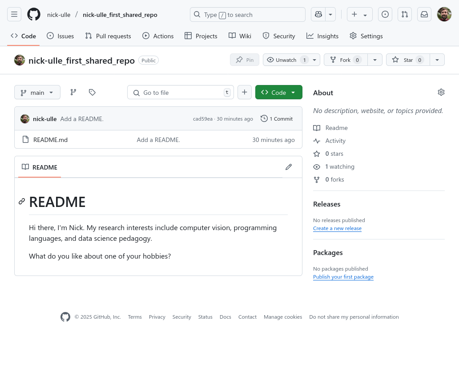
Task: View tags using the tag icon
Action: point(92,92)
